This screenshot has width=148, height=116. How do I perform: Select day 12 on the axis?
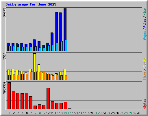coord(56,113)
